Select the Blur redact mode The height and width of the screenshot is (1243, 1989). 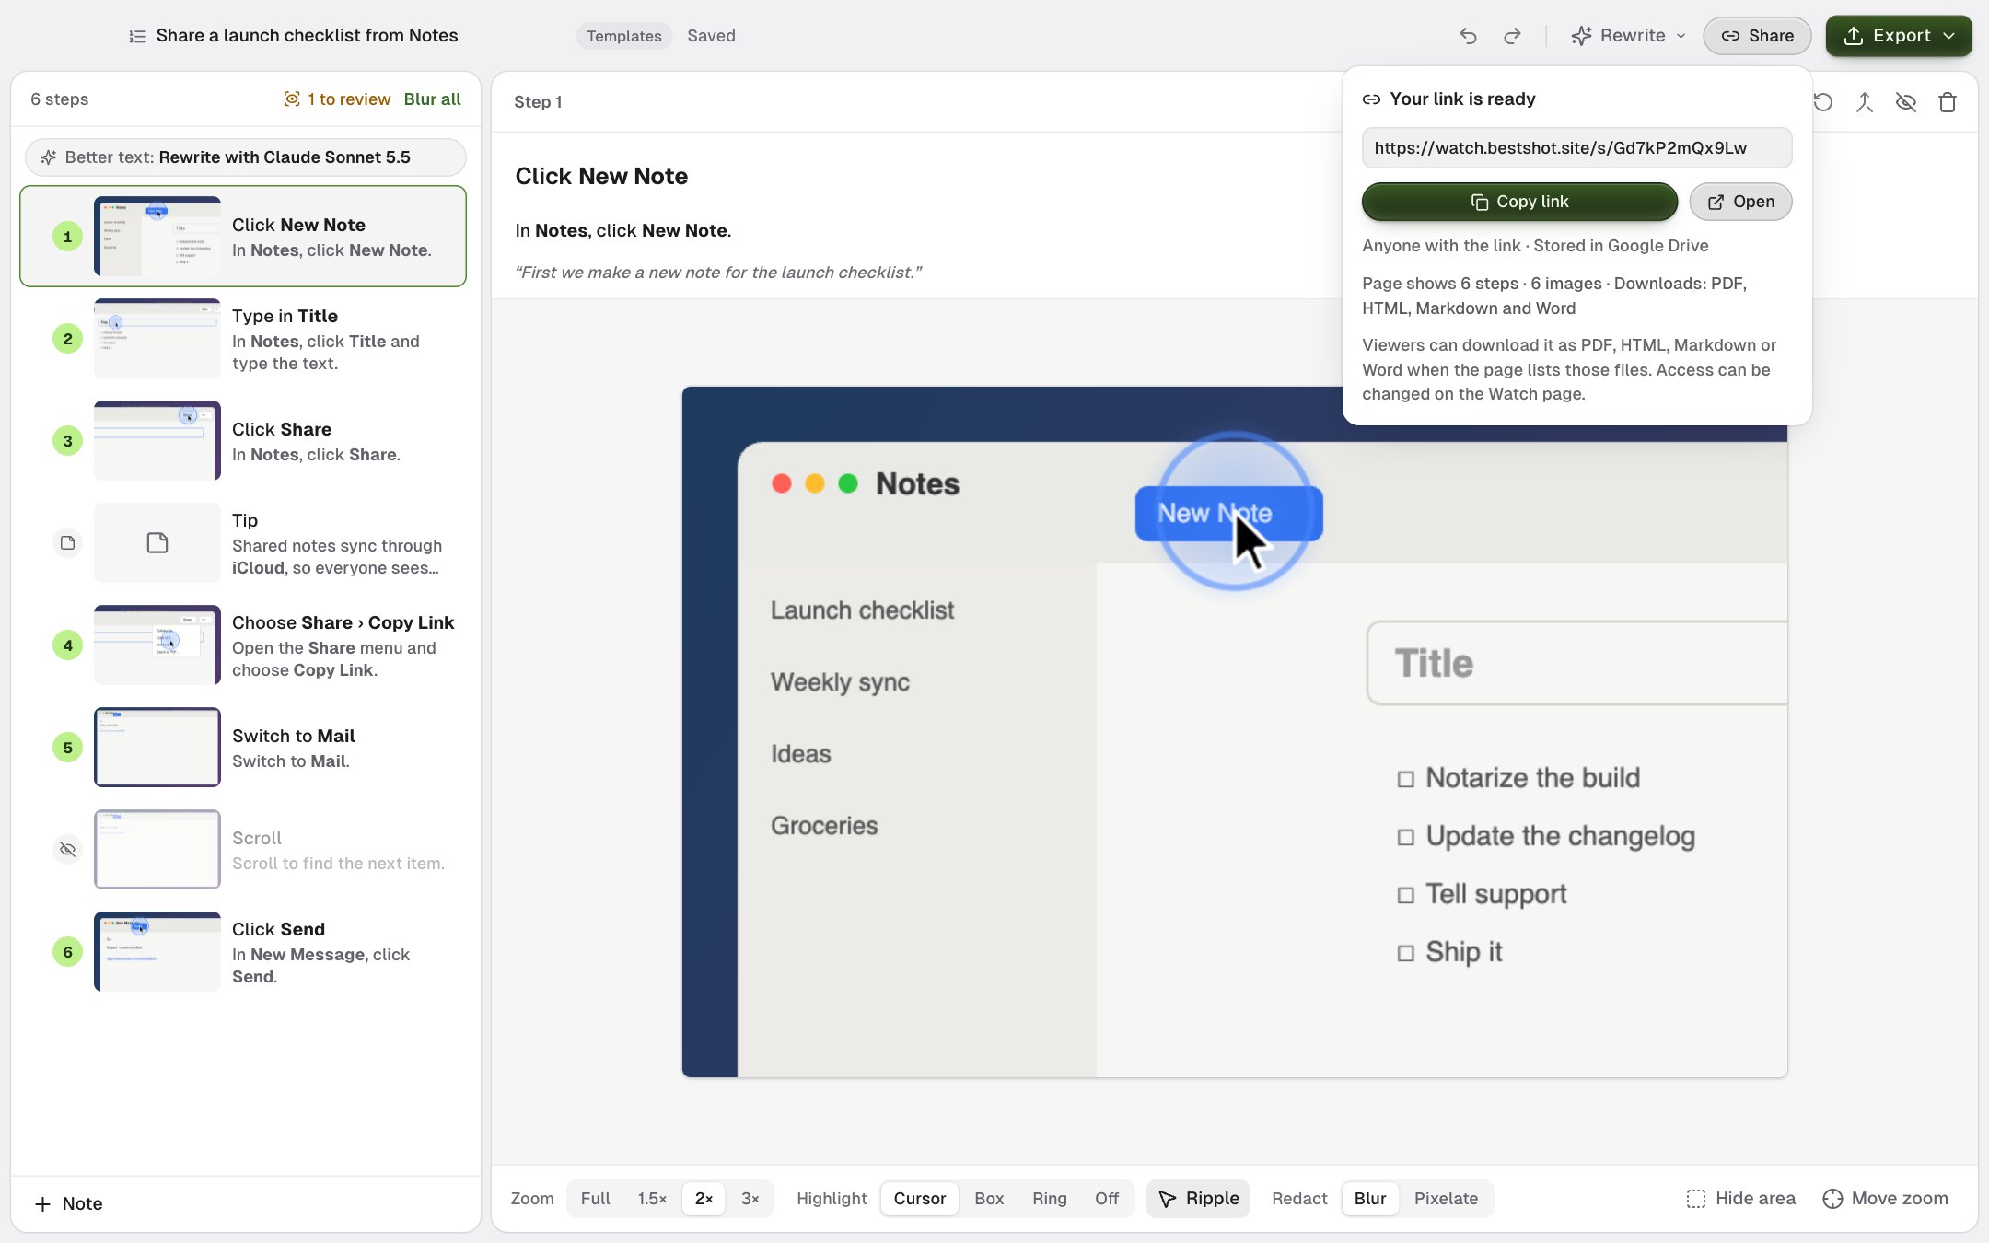pos(1369,1198)
